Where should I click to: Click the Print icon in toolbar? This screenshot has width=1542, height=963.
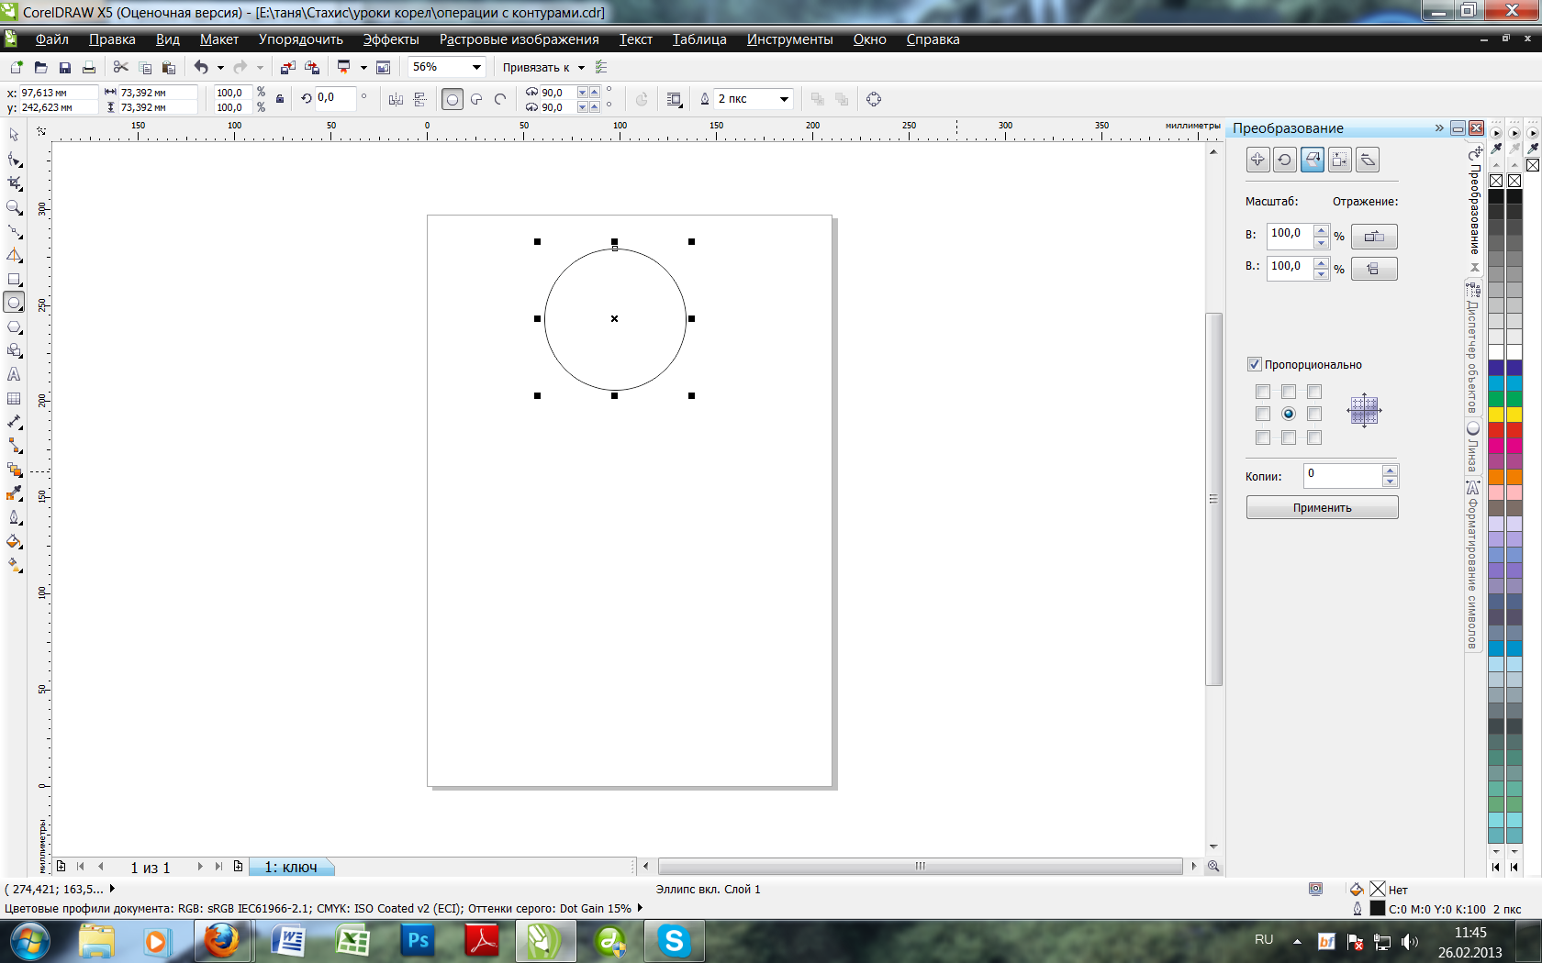(88, 67)
